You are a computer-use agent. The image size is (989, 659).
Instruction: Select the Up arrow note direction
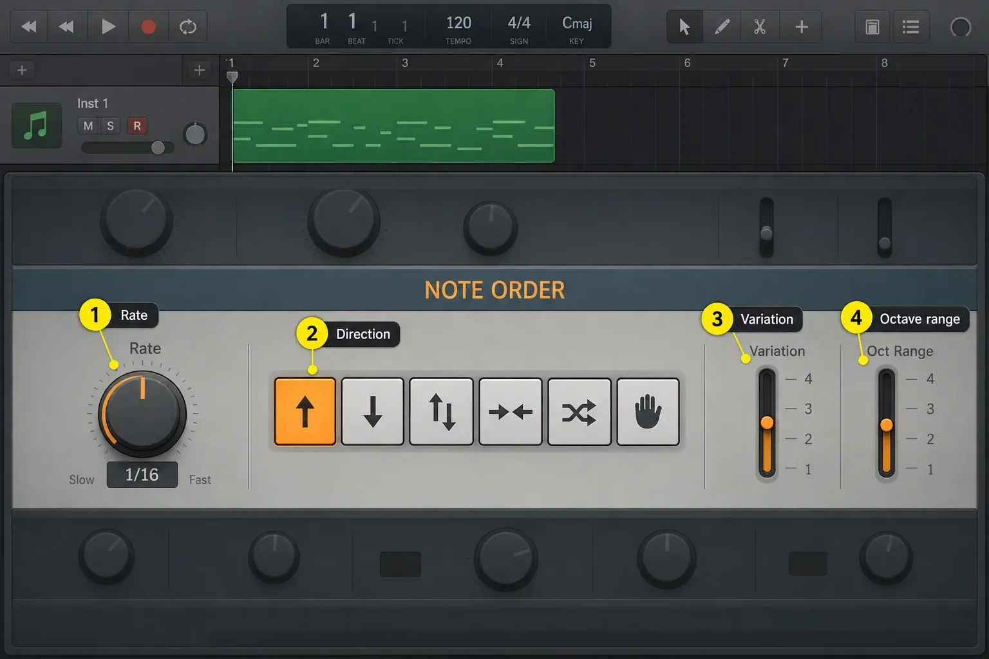[x=305, y=412]
